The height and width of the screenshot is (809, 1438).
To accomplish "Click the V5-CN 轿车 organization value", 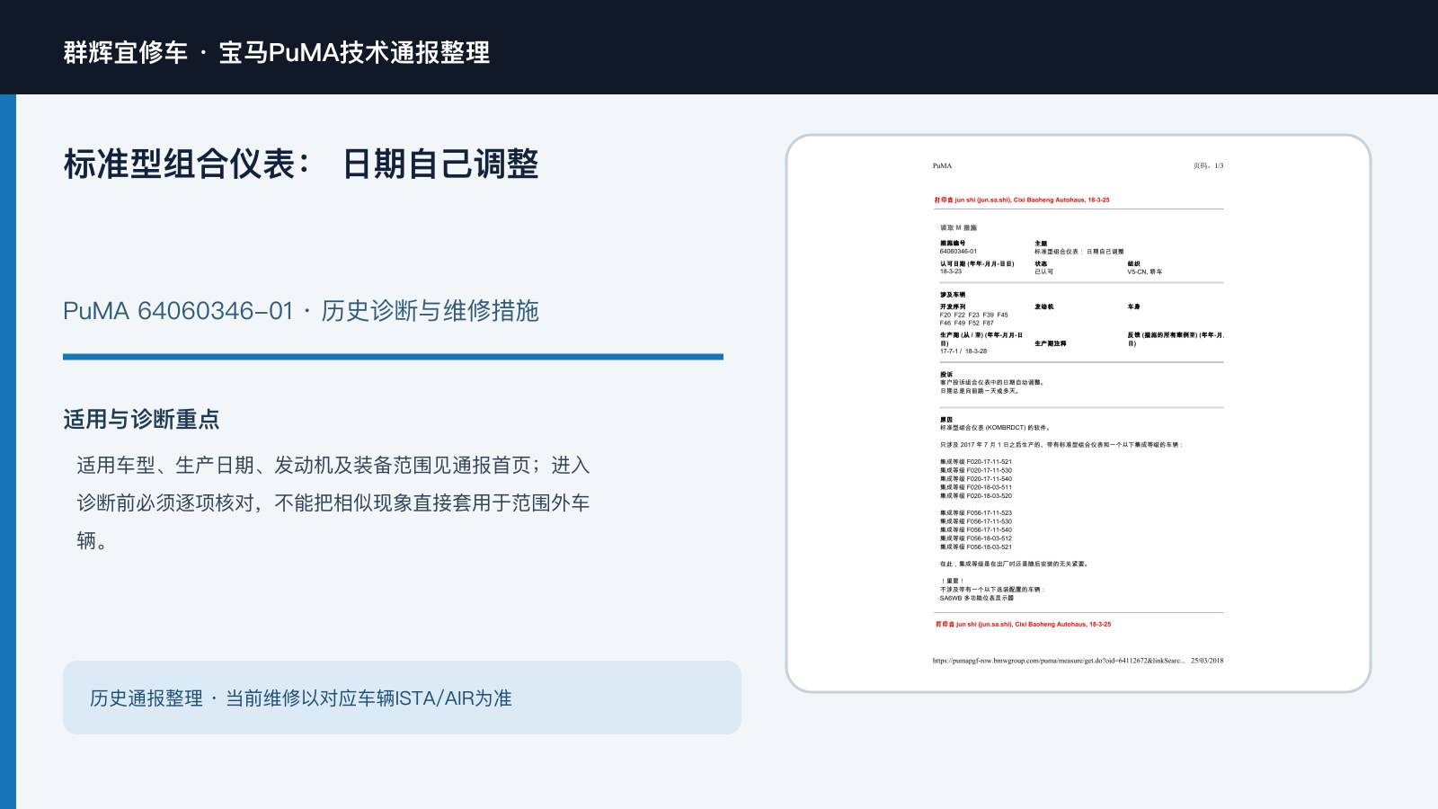I will point(1145,271).
